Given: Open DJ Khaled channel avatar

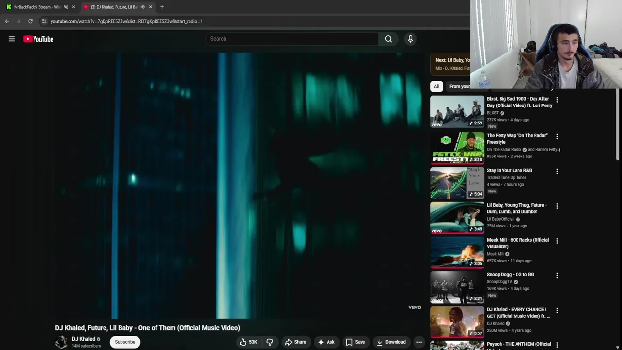Looking at the screenshot, I should point(61,342).
